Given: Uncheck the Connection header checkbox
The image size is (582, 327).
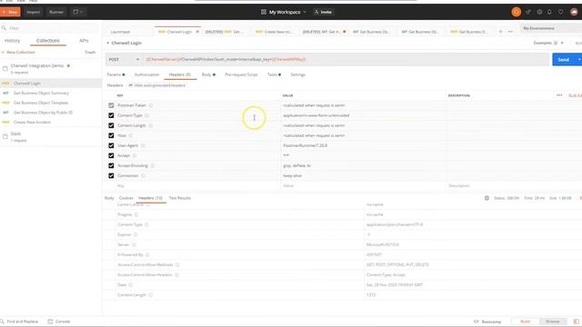Looking at the screenshot, I should tap(111, 175).
